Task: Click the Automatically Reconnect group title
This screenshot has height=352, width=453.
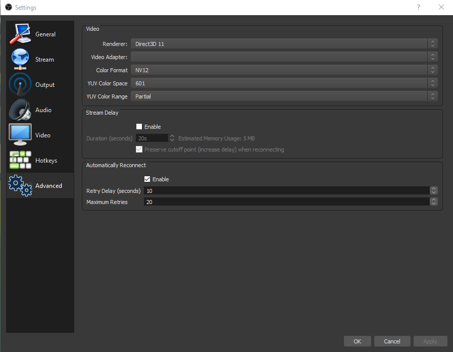Action: point(116,165)
